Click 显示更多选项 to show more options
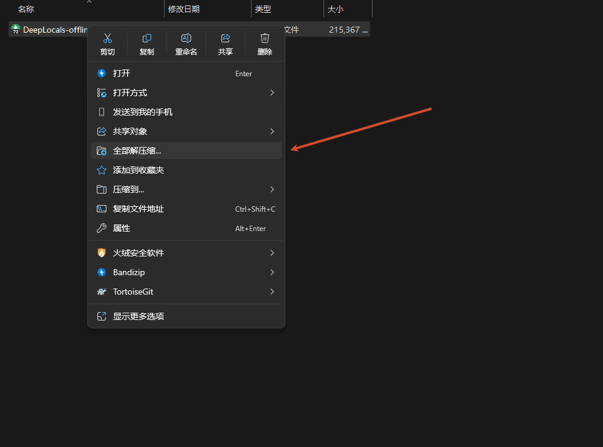The height and width of the screenshot is (447, 603). (x=139, y=316)
